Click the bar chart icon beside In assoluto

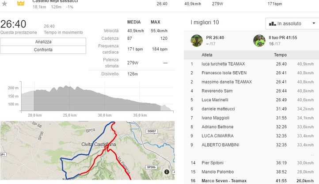coord(271,23)
